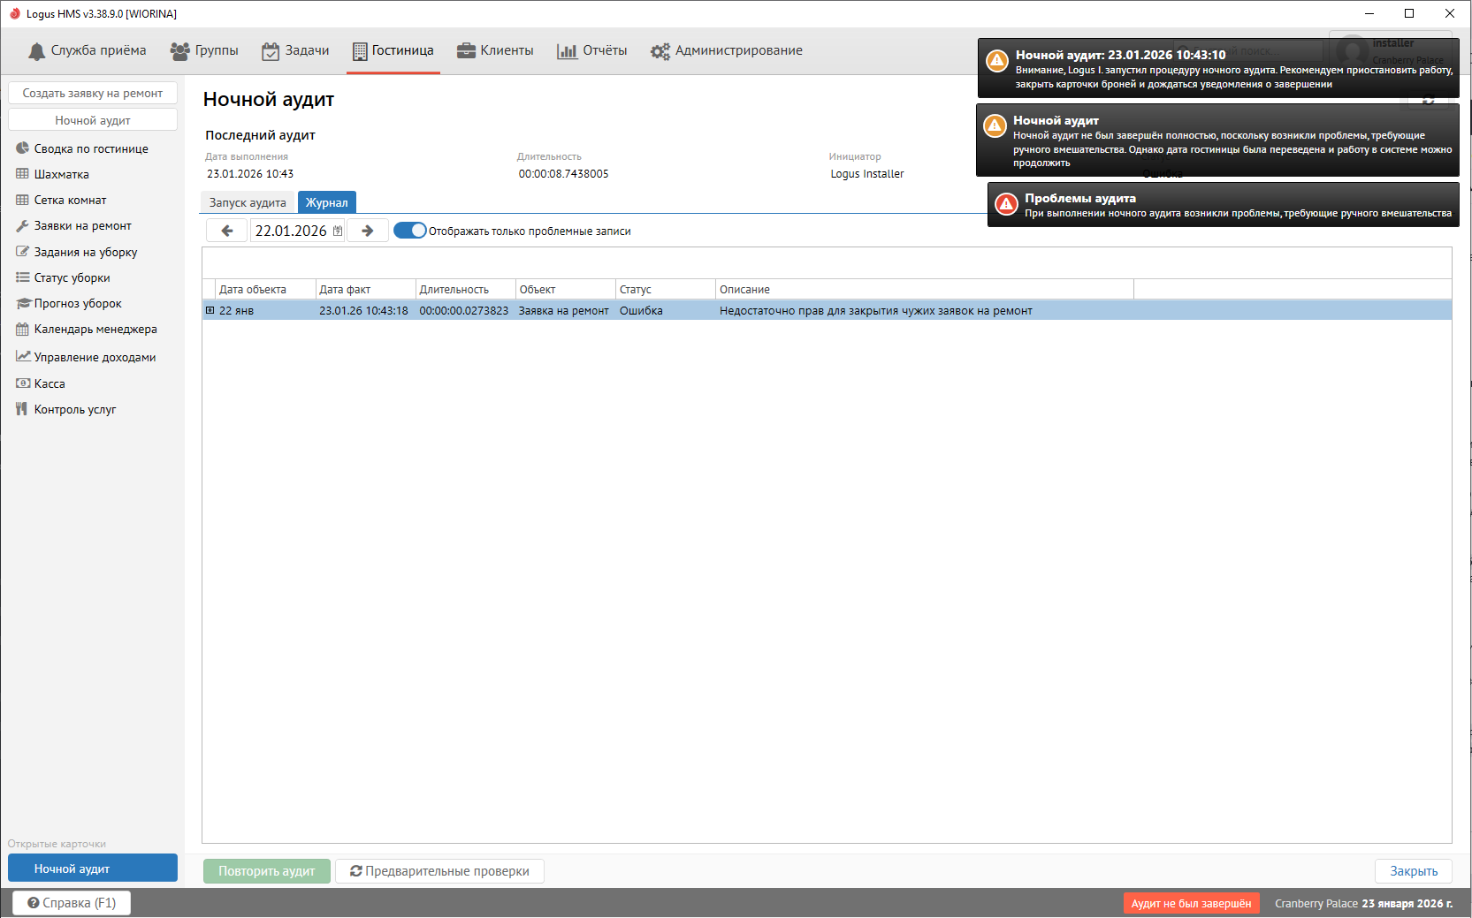The image size is (1472, 918).
Task: Open the Задачи menu
Action: [x=295, y=50]
